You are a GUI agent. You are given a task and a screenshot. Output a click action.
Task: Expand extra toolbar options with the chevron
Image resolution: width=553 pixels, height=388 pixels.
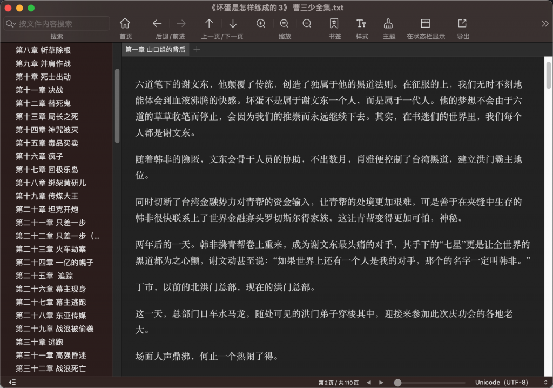(544, 24)
